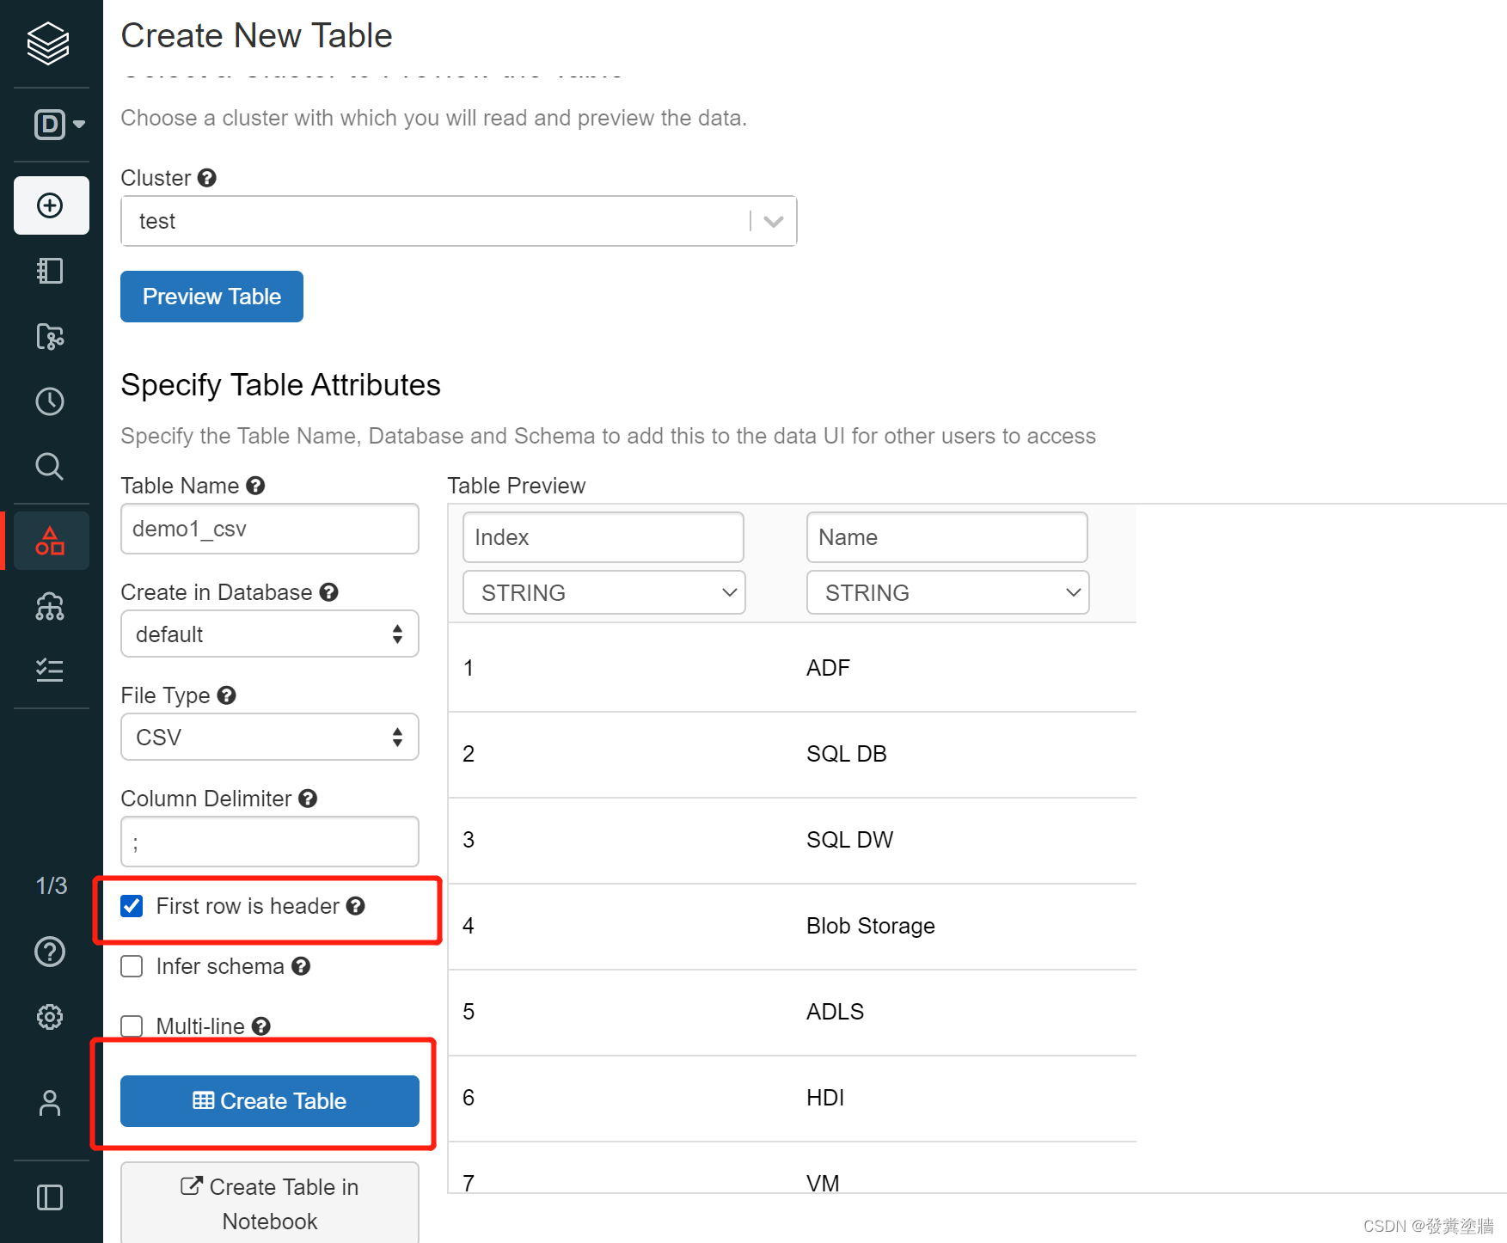Image resolution: width=1507 pixels, height=1243 pixels.
Task: Uncheck the First row is header checkbox
Action: 132,906
